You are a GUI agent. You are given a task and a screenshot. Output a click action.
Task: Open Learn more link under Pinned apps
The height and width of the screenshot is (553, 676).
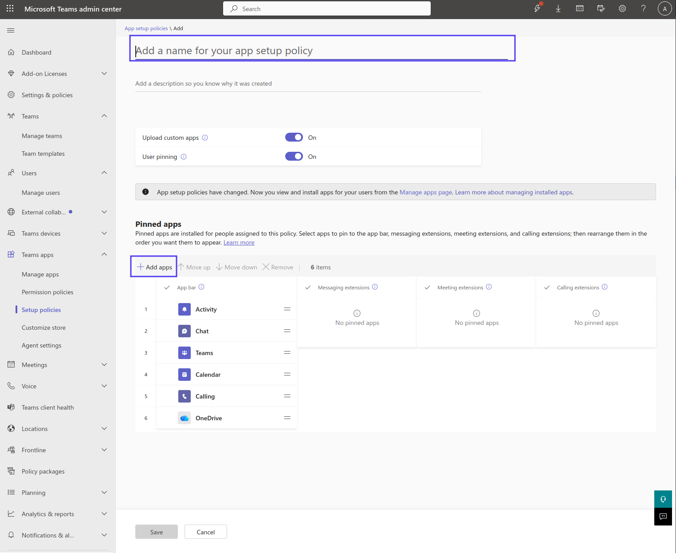point(239,242)
